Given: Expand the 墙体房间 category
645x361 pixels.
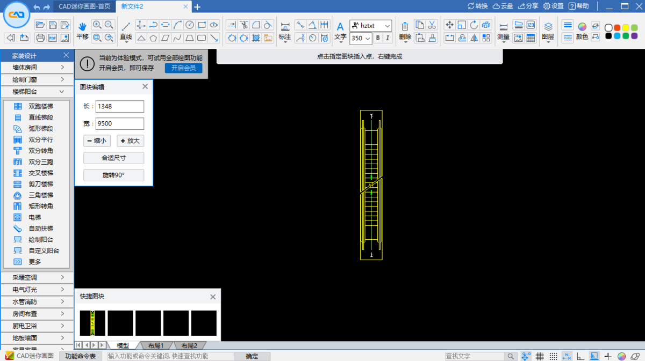Looking at the screenshot, I should [x=37, y=68].
